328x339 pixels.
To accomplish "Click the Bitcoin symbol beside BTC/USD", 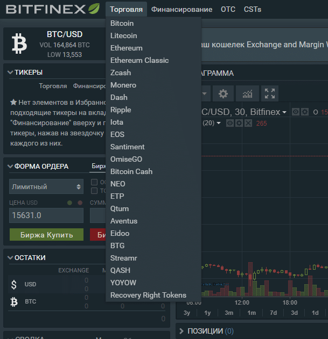I will [19, 43].
